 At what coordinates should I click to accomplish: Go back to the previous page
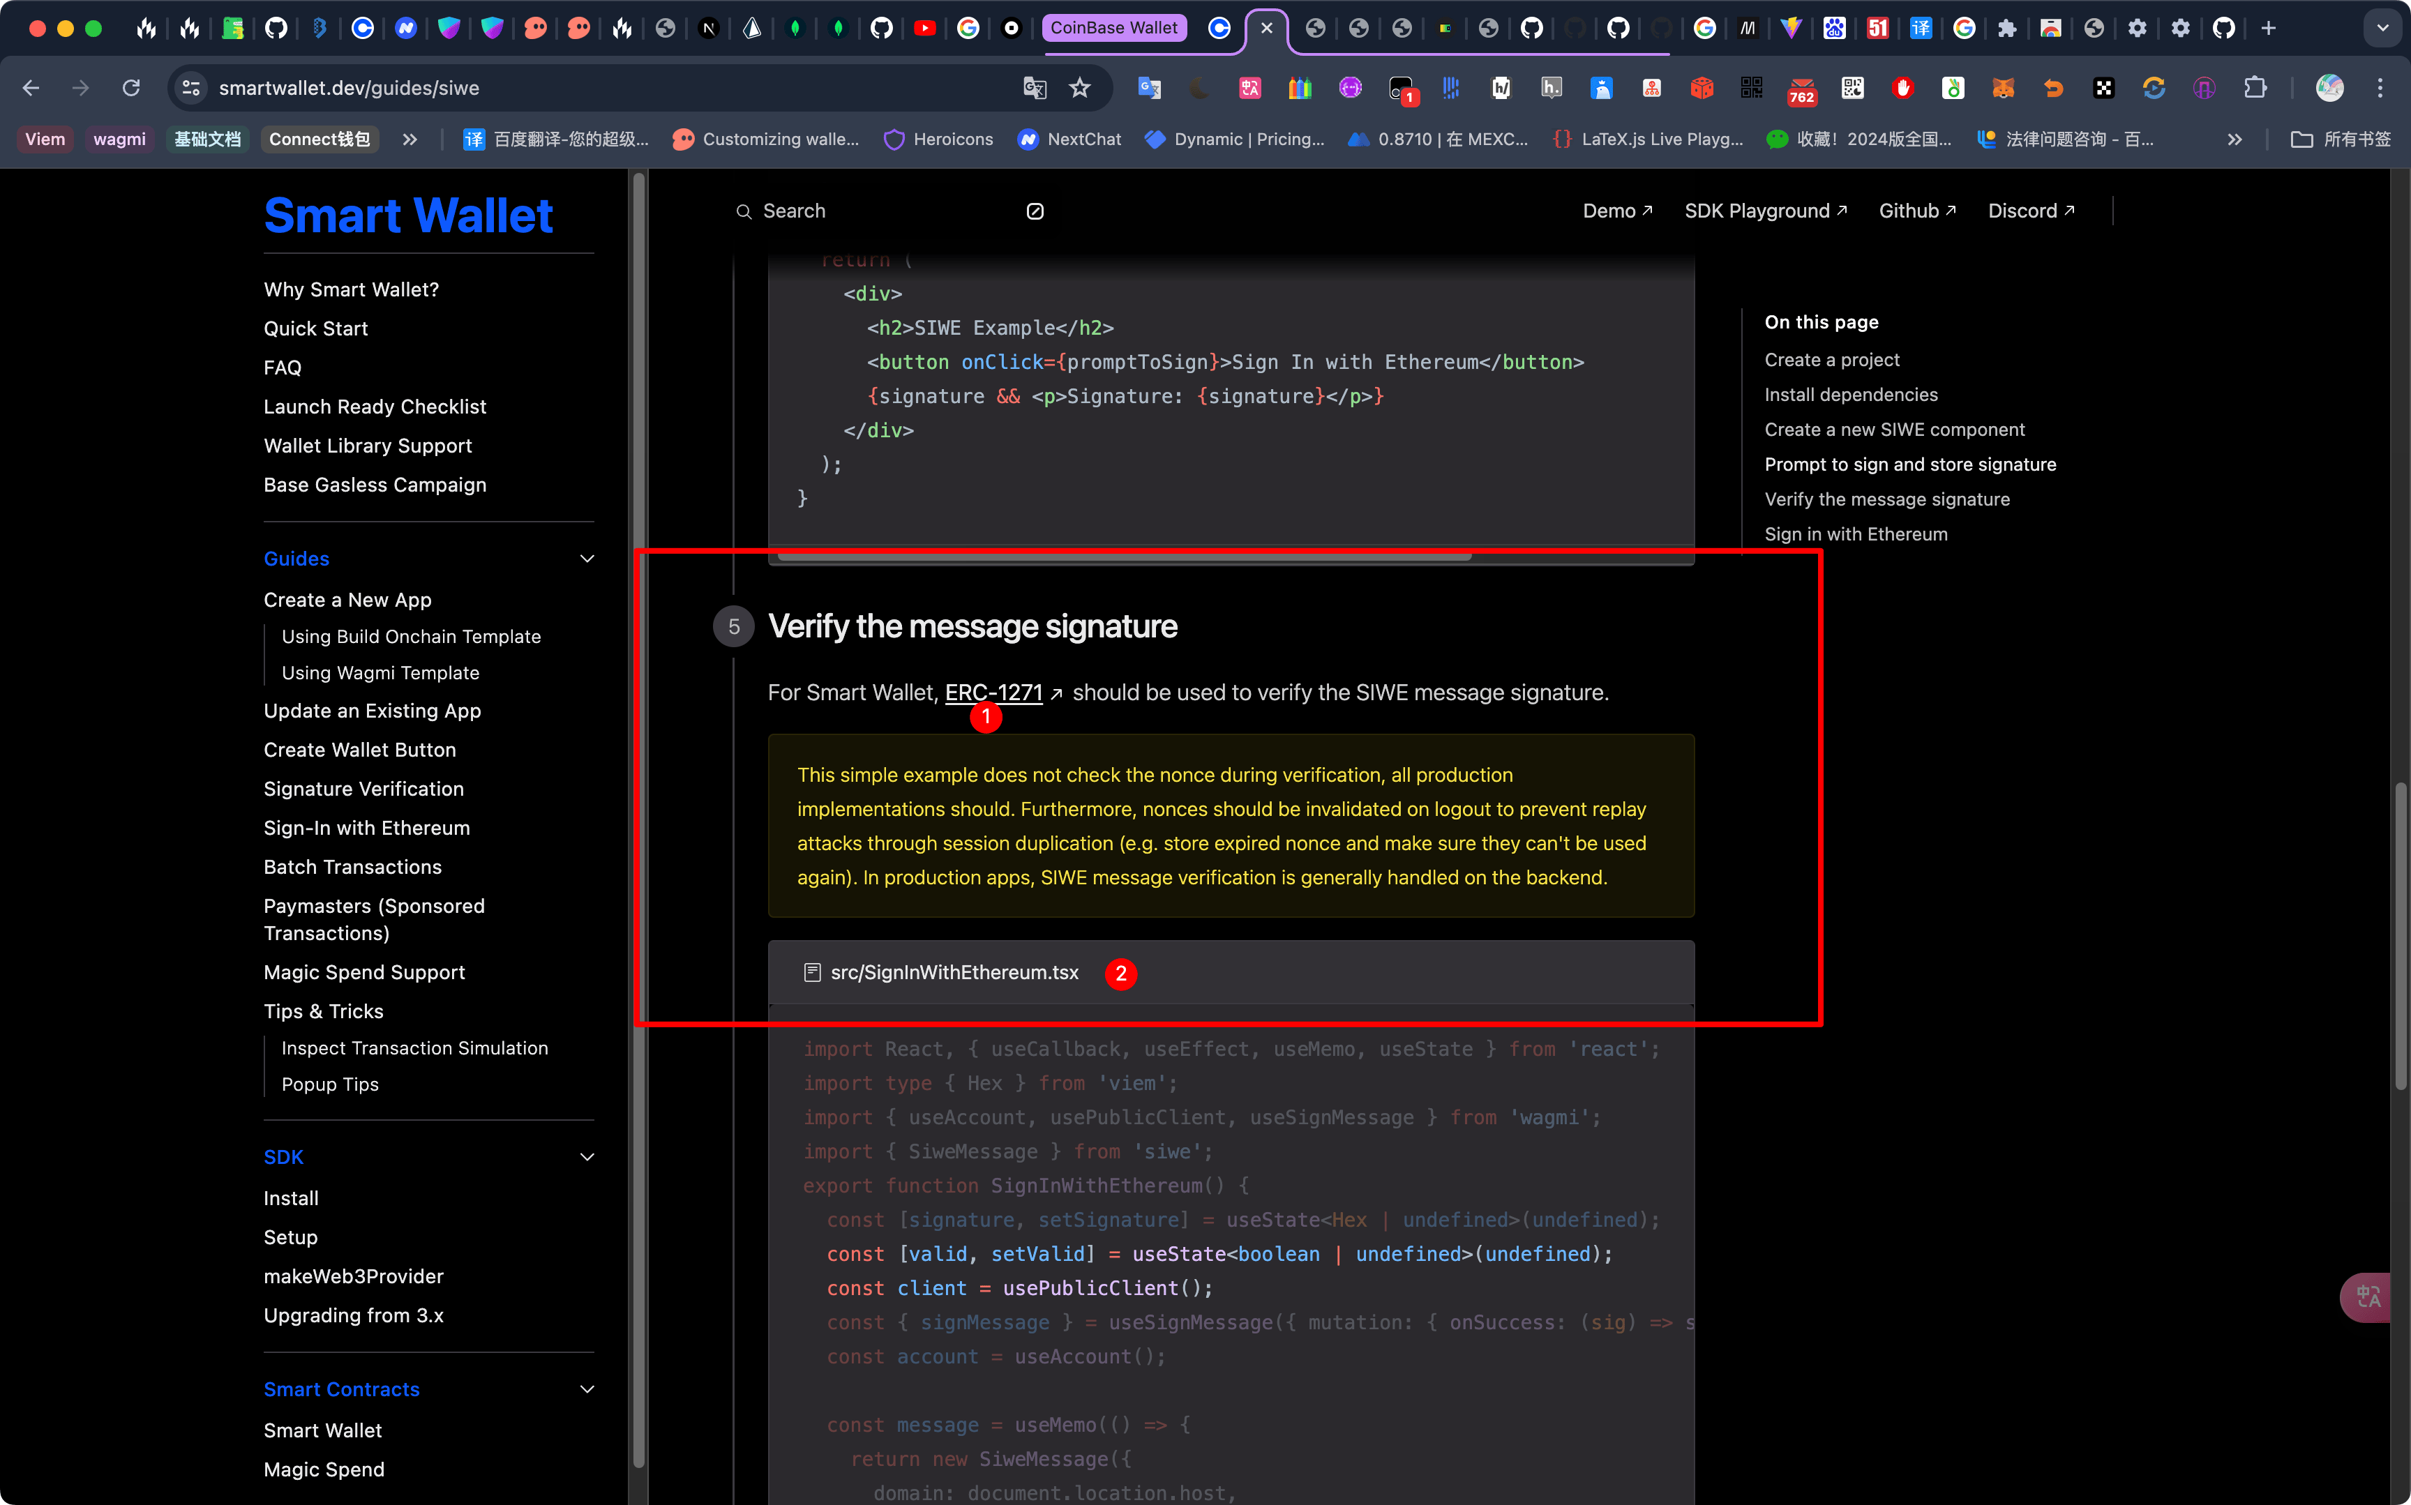tap(31, 89)
